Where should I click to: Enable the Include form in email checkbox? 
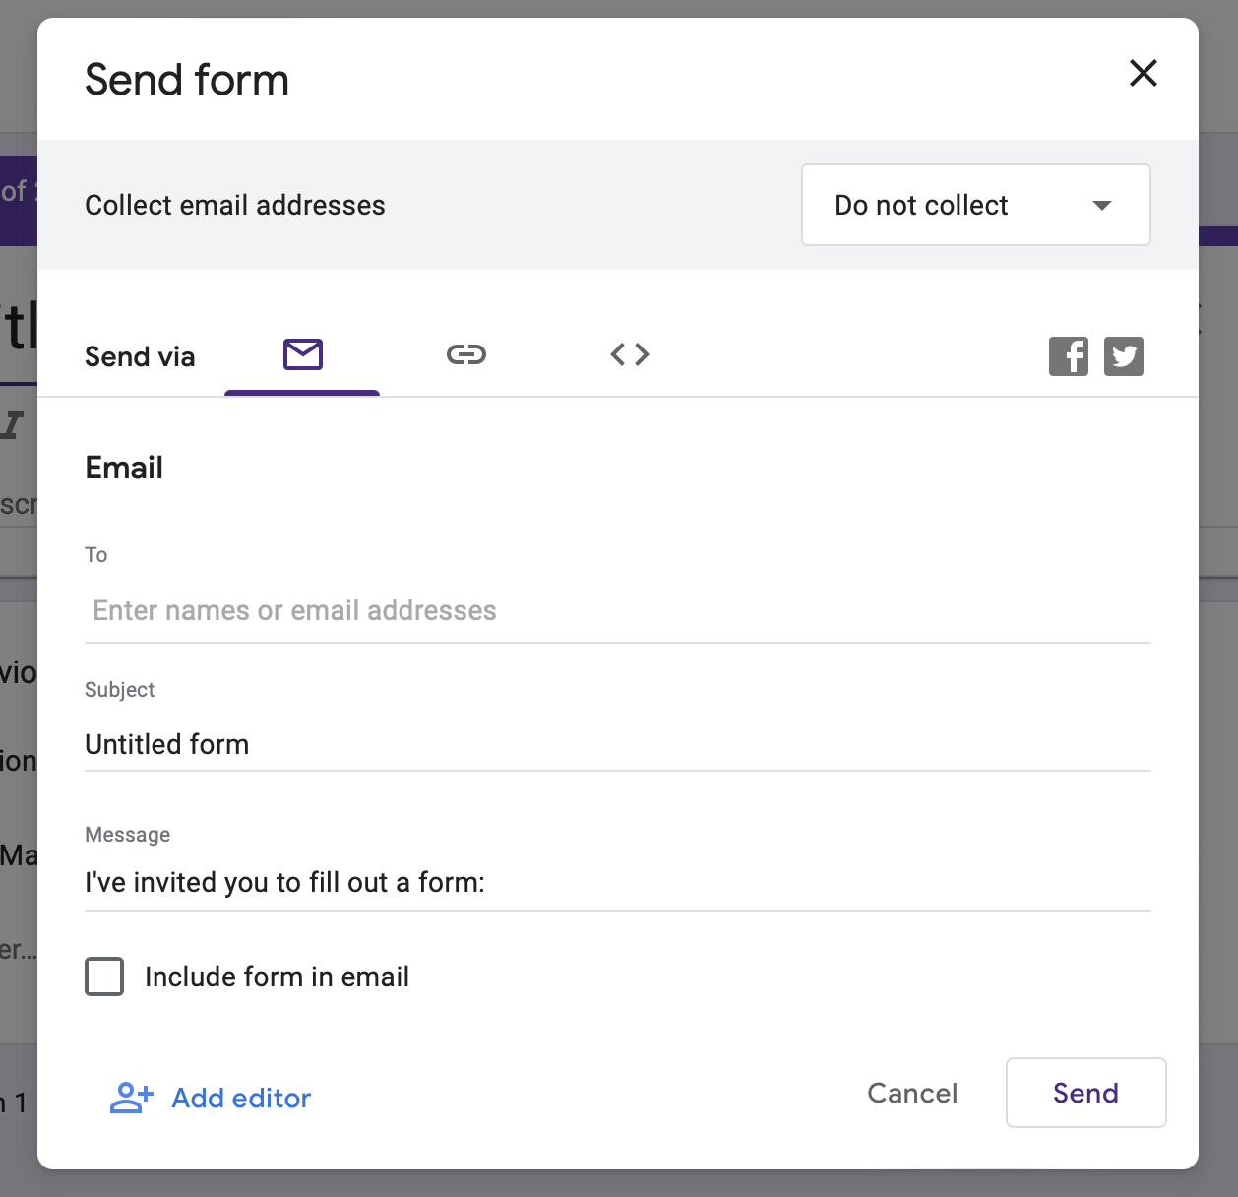(104, 976)
